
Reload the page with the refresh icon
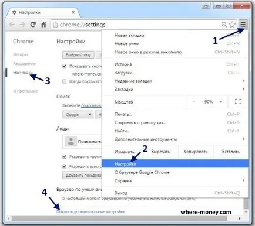point(33,25)
